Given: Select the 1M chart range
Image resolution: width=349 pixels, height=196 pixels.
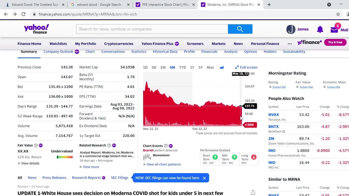Looking at the screenshot, I should pyautogui.click(x=163, y=67).
